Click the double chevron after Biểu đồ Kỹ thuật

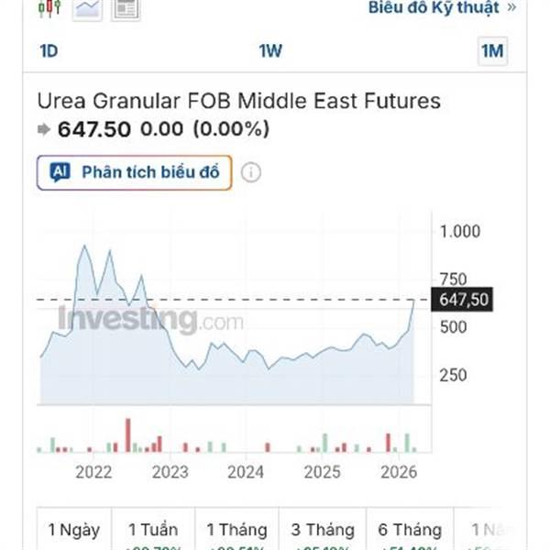511,7
